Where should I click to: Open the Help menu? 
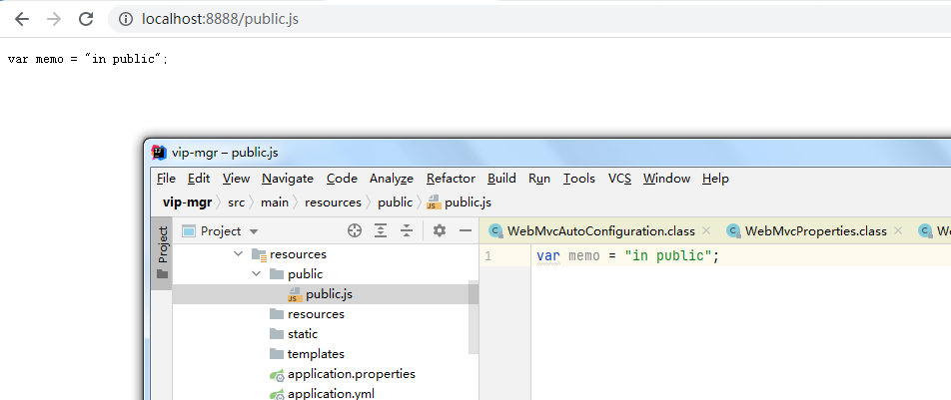pos(715,179)
